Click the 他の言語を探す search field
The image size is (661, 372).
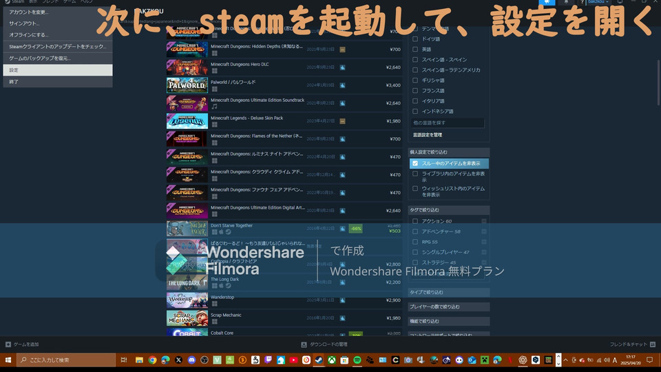click(448, 123)
